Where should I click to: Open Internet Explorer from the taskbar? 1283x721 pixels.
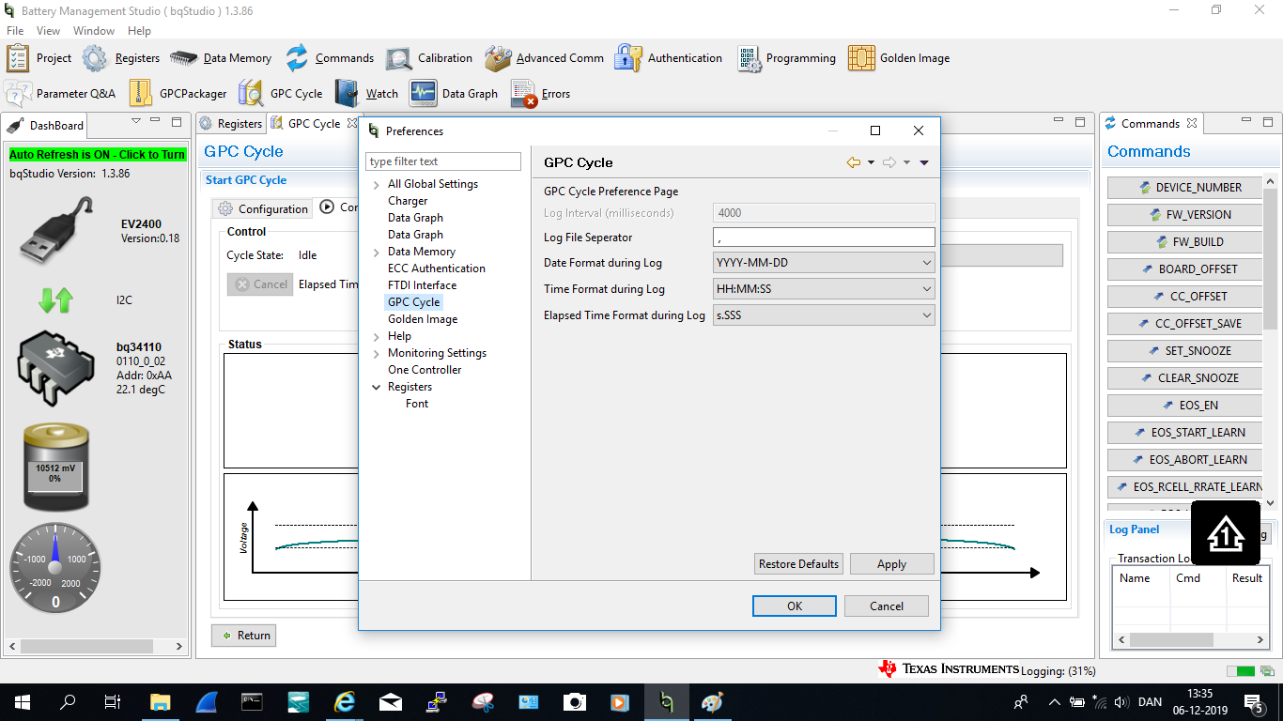(x=346, y=702)
